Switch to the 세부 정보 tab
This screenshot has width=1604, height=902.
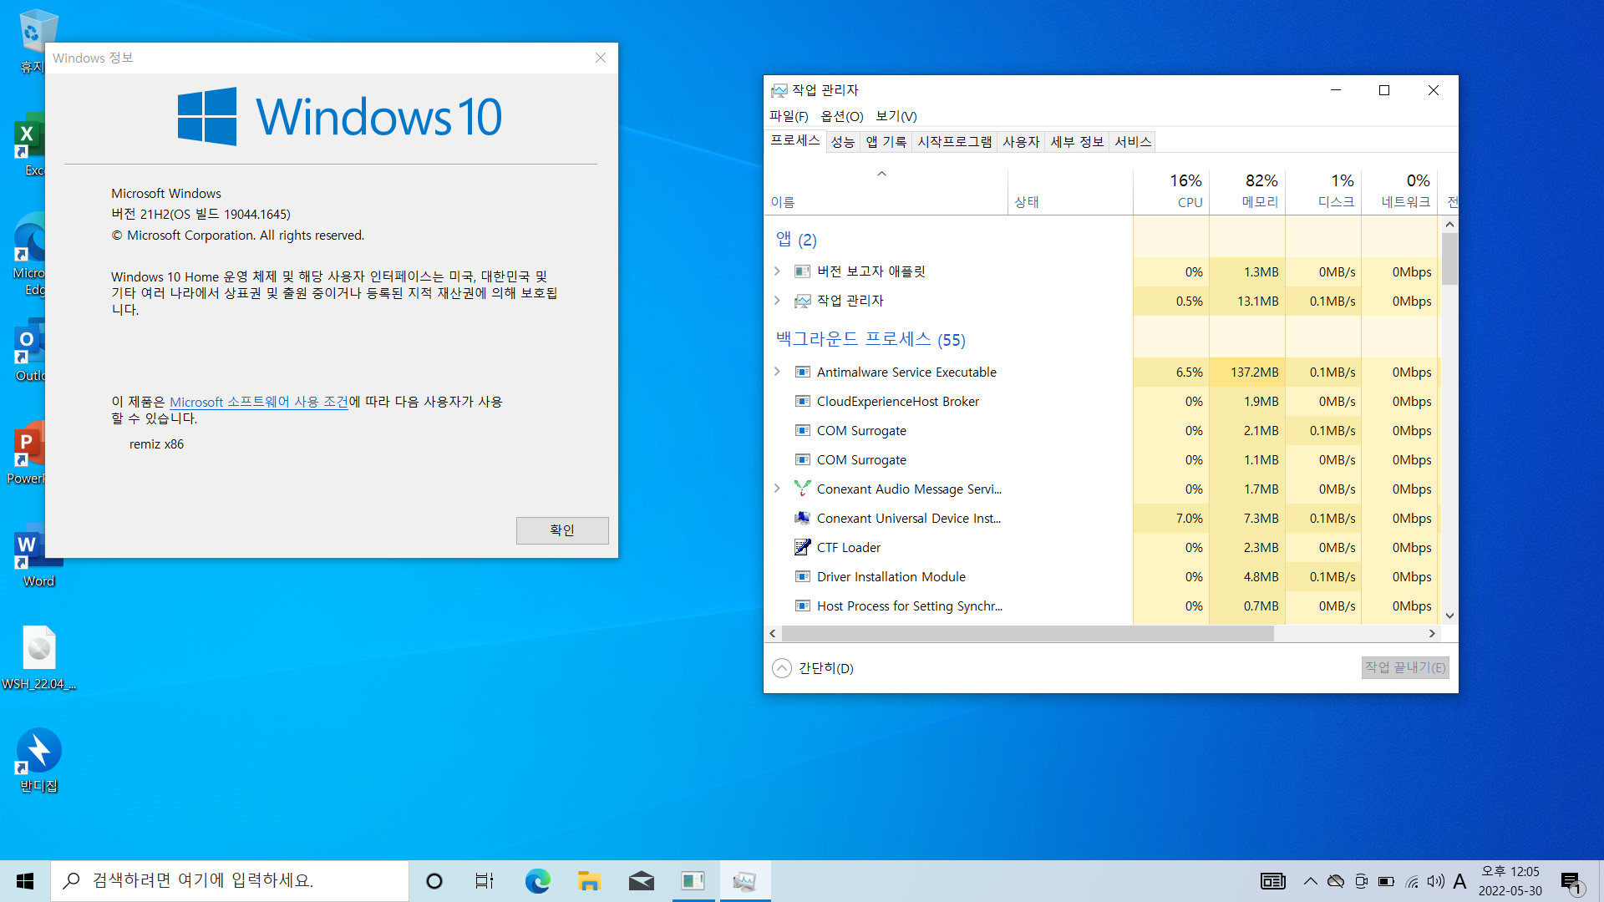tap(1077, 142)
